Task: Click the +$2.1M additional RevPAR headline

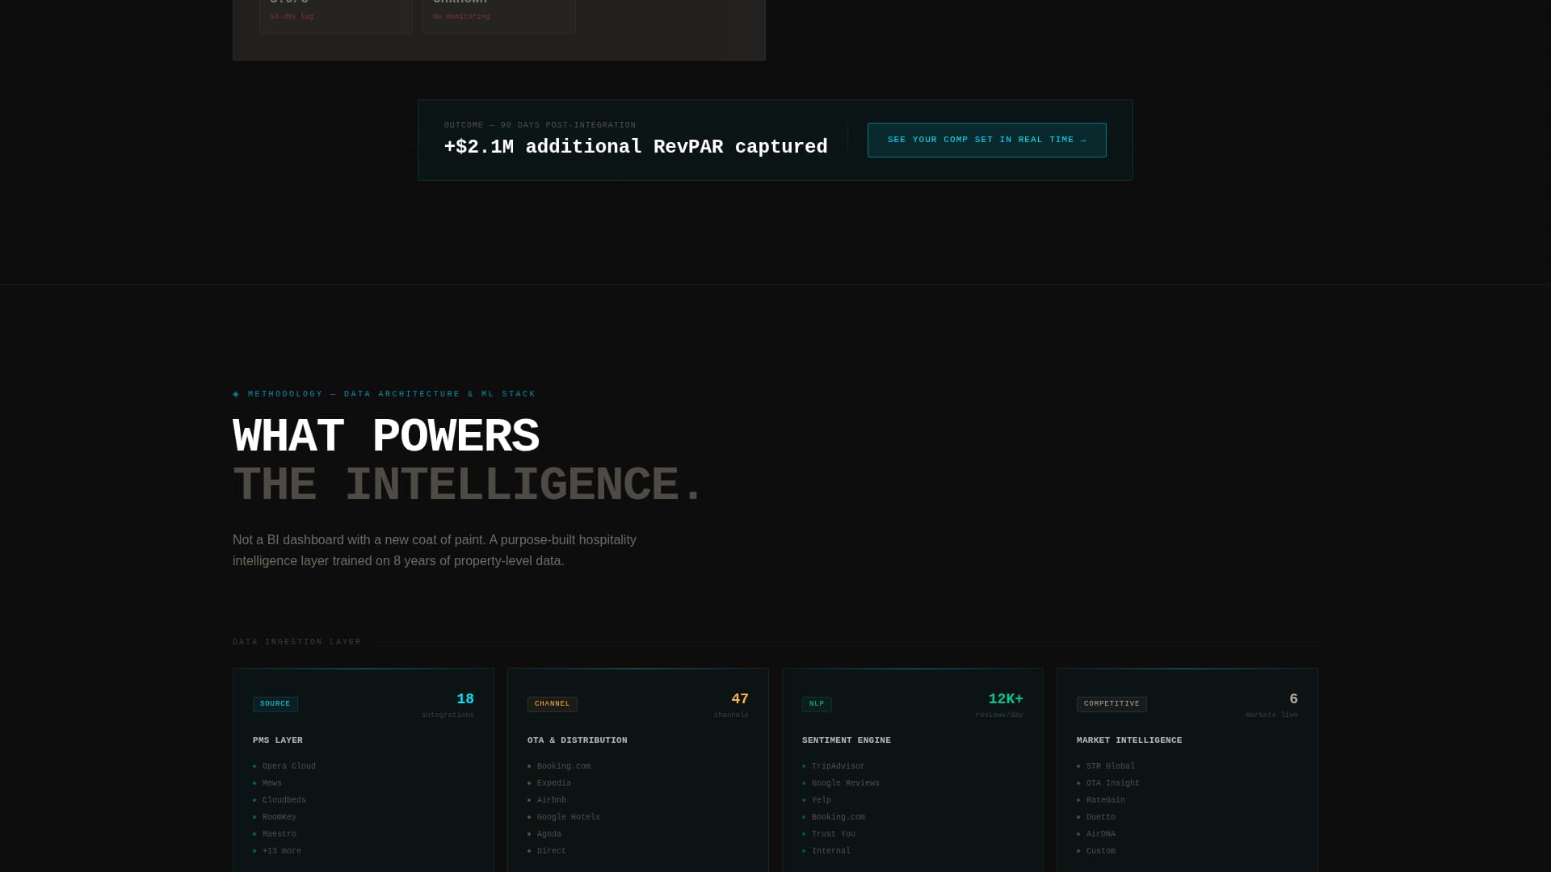Action: click(x=636, y=146)
